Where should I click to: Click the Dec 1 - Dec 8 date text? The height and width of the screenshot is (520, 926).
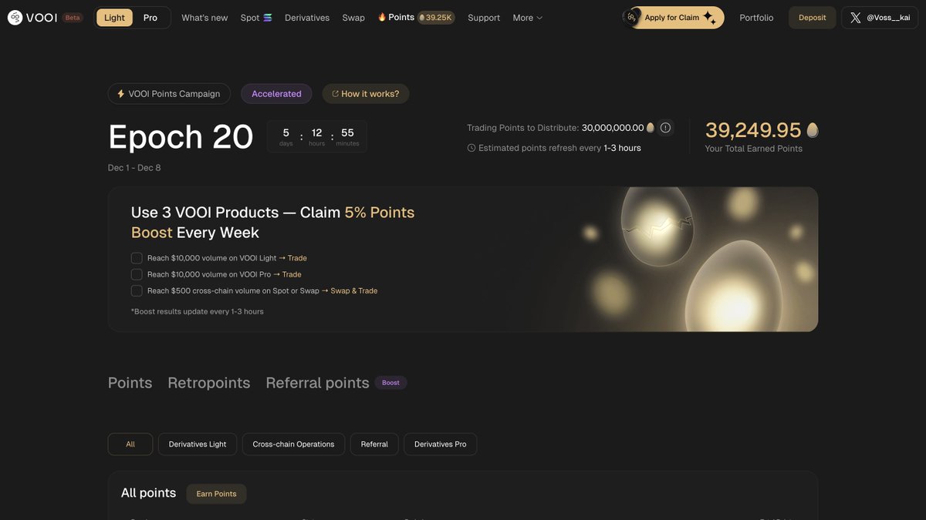pos(134,168)
